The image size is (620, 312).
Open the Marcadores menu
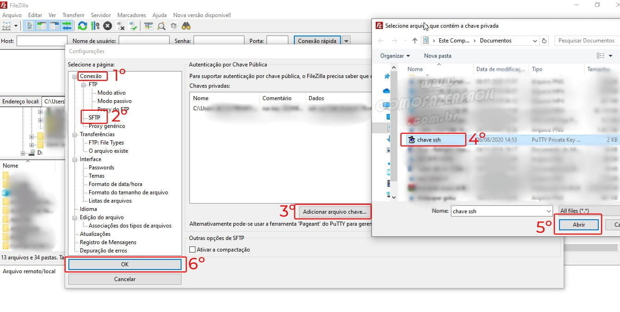click(132, 15)
